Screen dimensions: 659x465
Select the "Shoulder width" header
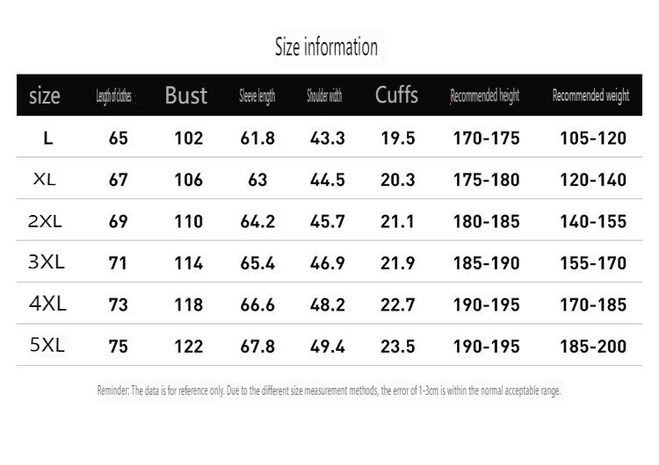(324, 97)
